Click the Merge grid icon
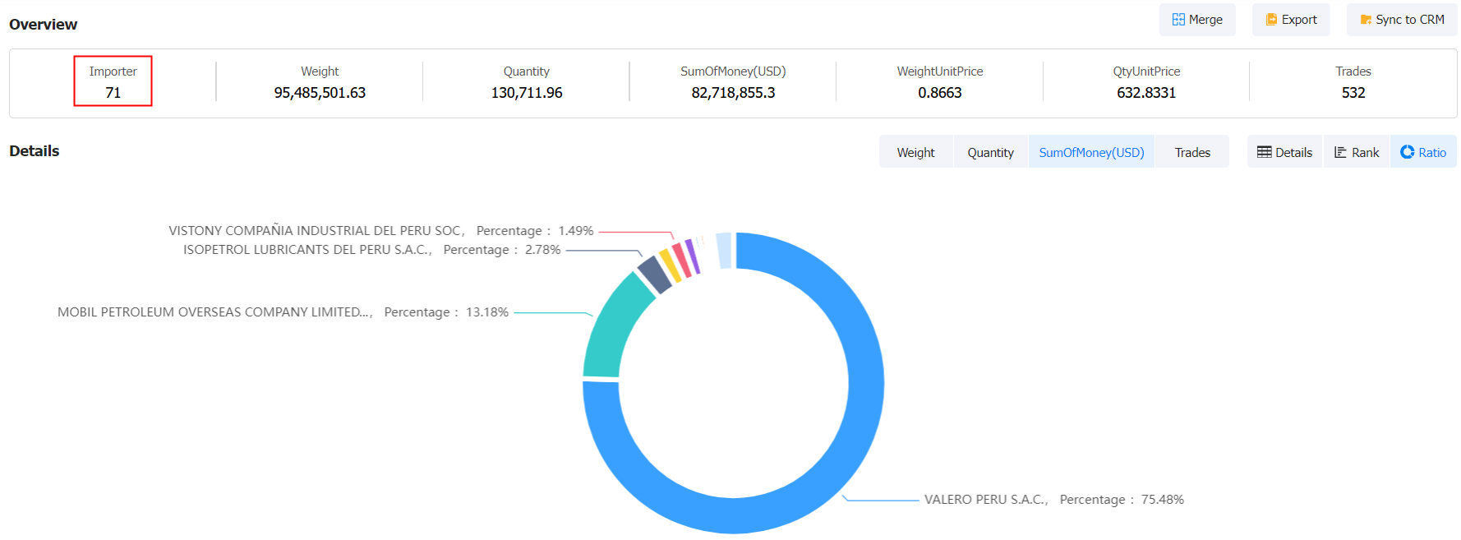The image size is (1461, 540). 1178,20
